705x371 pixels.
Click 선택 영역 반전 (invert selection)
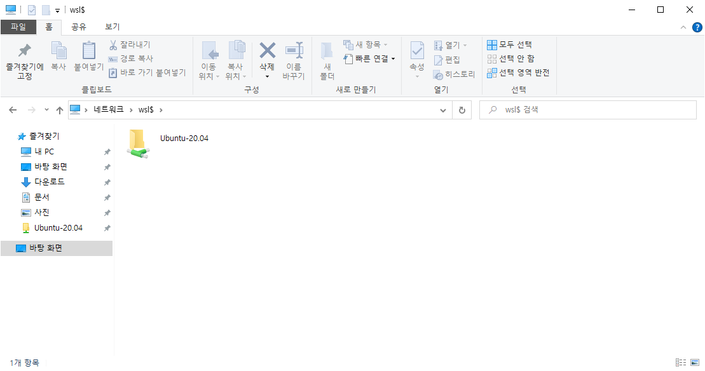coord(518,72)
